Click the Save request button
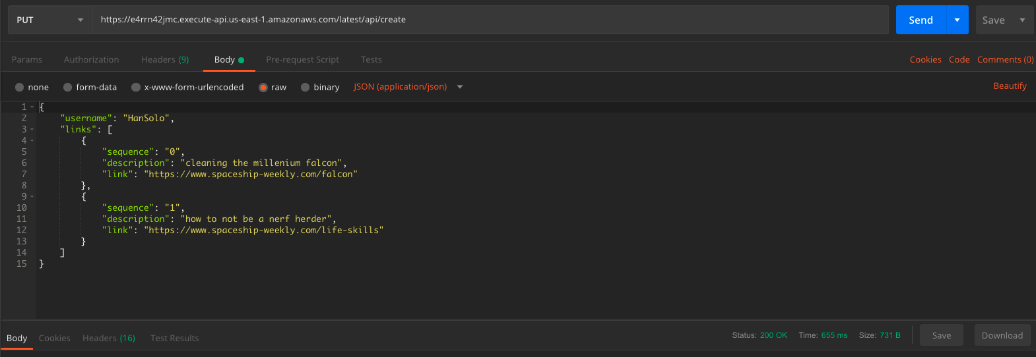The height and width of the screenshot is (357, 1036). (993, 20)
